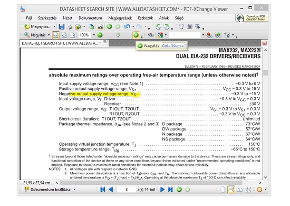290x206 pixels.
Task: Click the horizontal scrollbar right arrow
Action: tap(260, 183)
